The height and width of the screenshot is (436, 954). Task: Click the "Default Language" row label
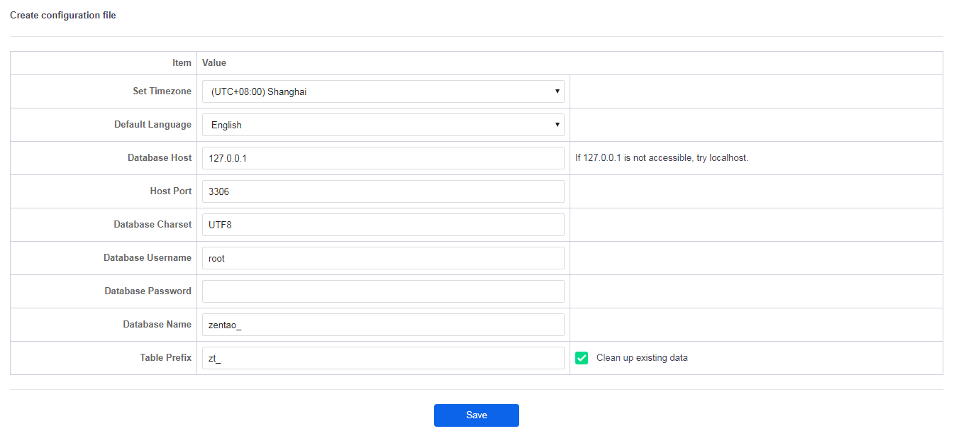[152, 125]
